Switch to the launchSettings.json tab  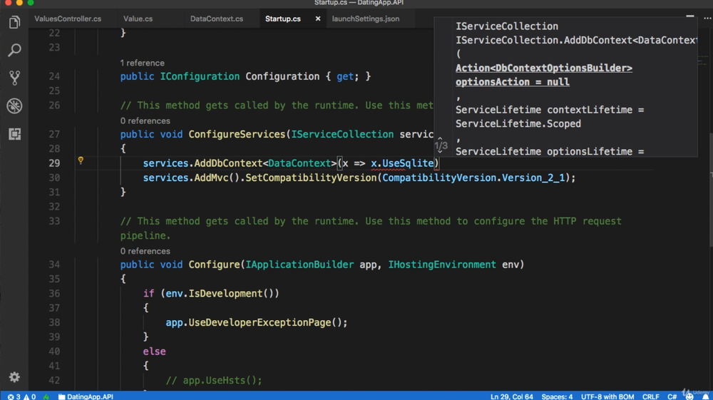366,19
